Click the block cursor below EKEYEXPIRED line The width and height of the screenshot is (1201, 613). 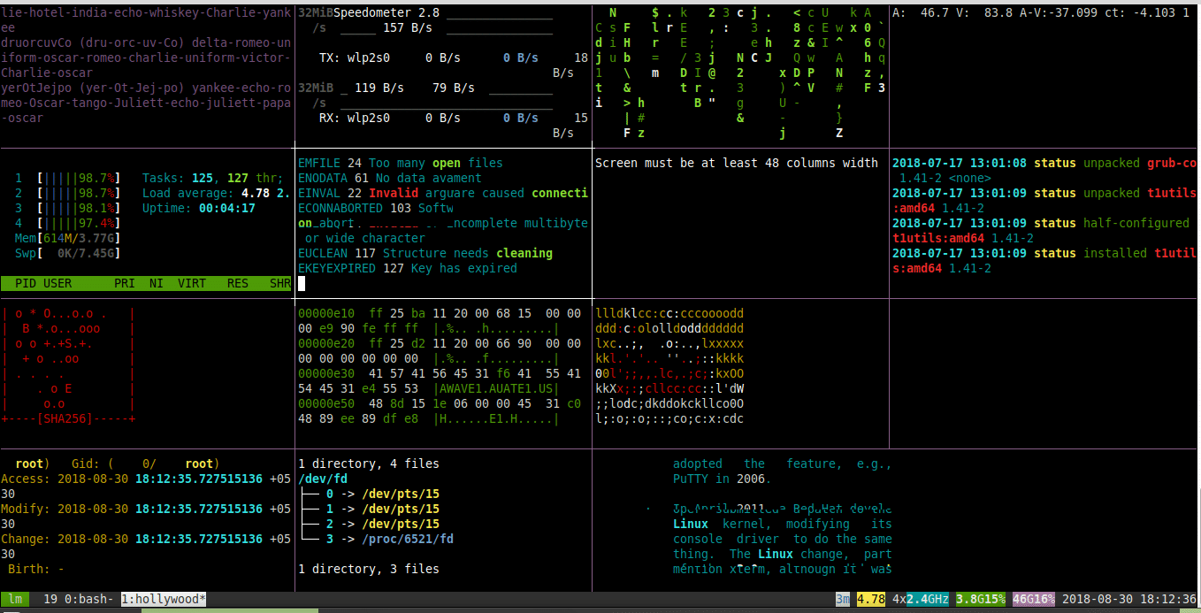[x=302, y=284]
